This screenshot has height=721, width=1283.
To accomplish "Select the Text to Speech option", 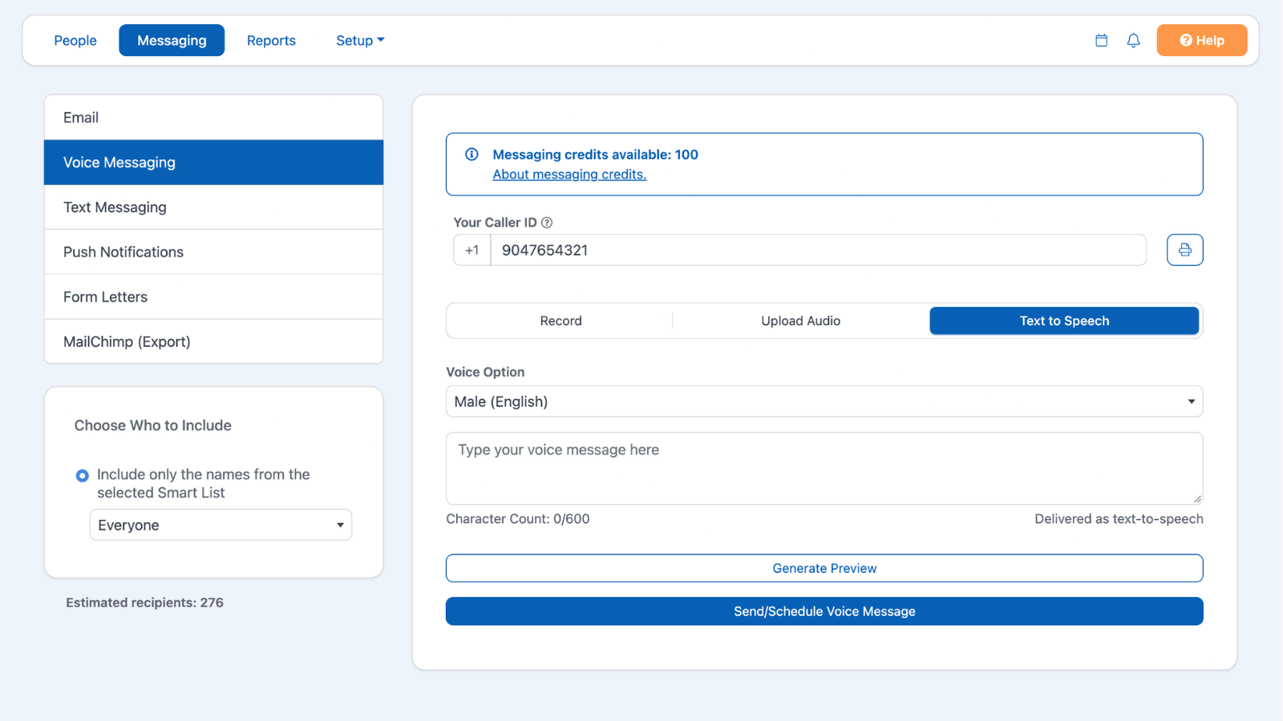I will coord(1064,320).
